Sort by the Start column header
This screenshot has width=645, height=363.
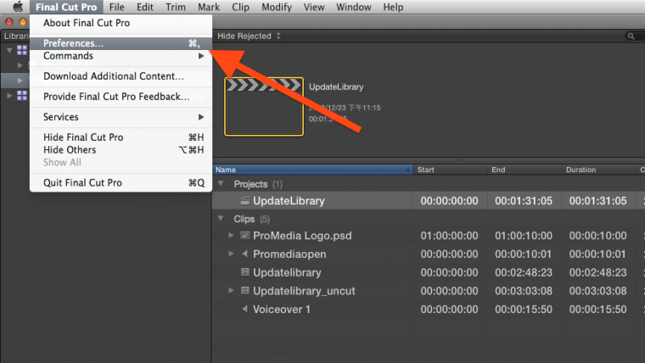pyautogui.click(x=451, y=170)
